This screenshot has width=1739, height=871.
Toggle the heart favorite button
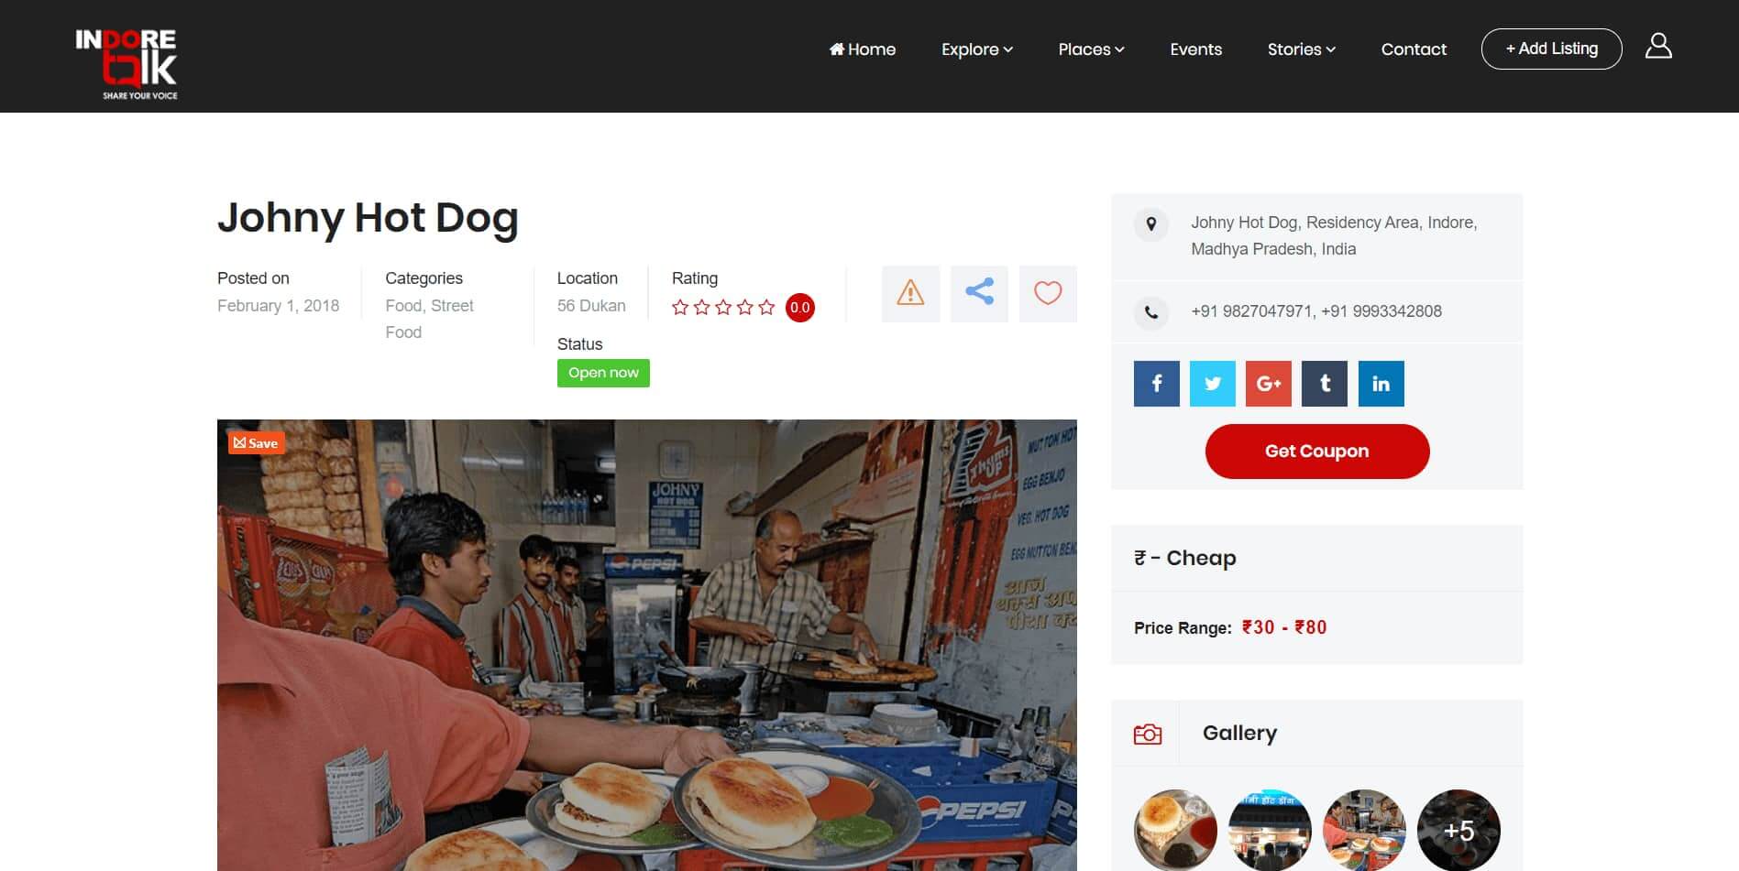click(1048, 294)
